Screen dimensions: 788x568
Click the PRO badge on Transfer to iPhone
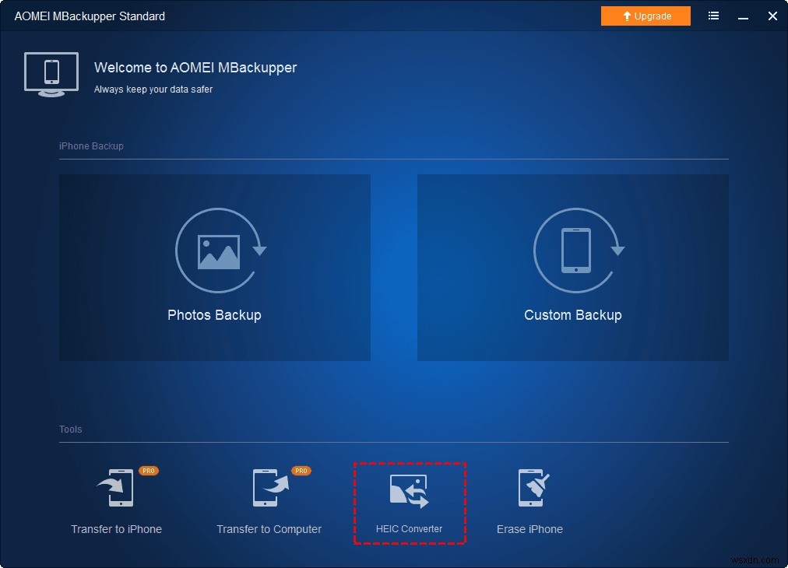147,471
